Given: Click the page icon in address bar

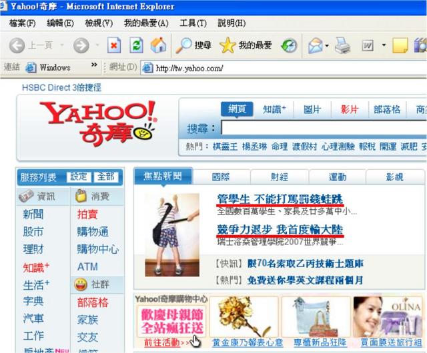Looking at the screenshot, I should [x=147, y=68].
